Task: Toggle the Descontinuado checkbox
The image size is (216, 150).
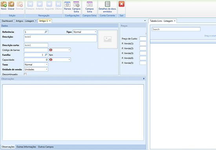Action: 25,74
